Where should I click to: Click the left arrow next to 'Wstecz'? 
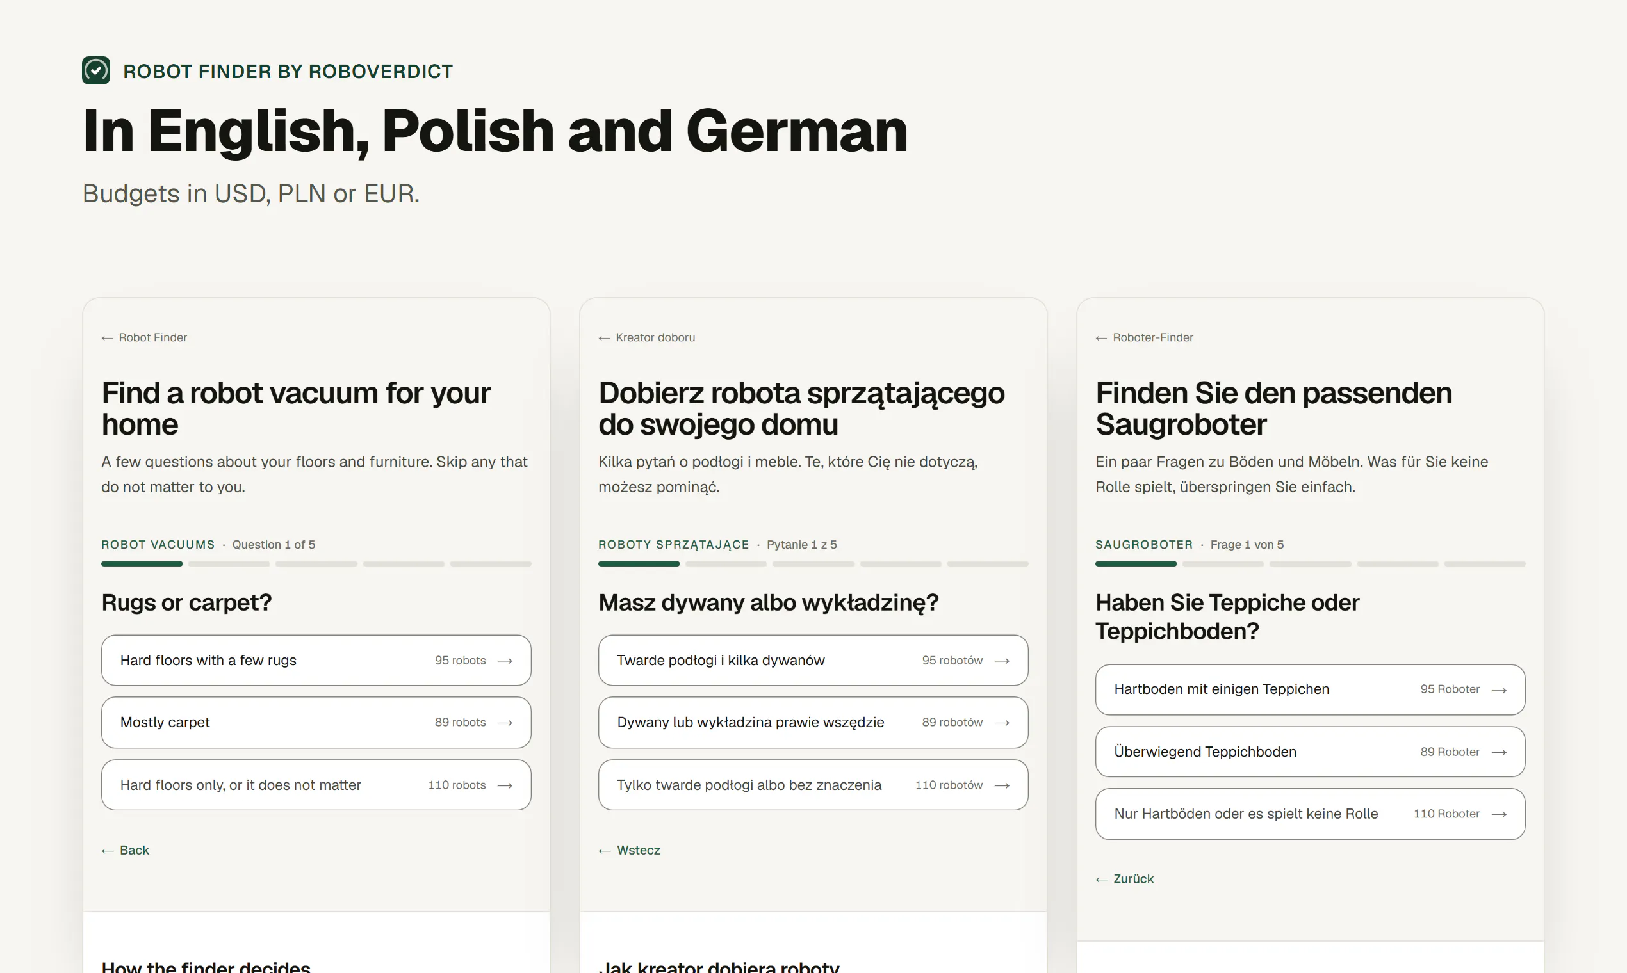point(605,851)
